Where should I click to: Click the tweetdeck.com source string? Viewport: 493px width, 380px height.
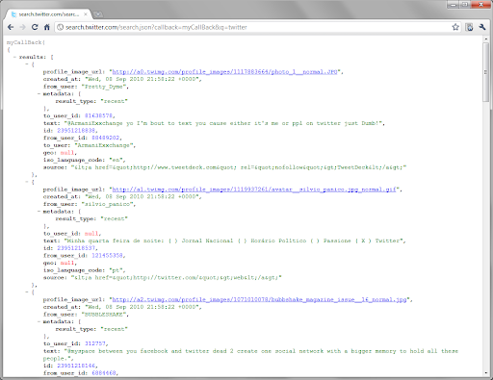tap(239, 167)
